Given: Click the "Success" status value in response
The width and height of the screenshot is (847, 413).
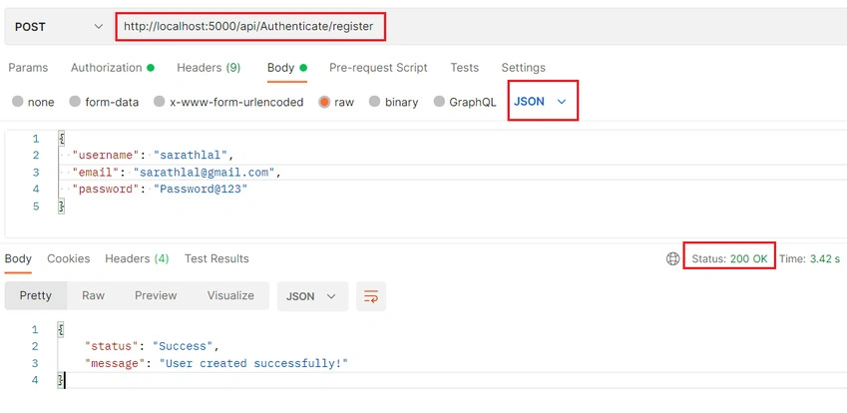Looking at the screenshot, I should [x=183, y=346].
